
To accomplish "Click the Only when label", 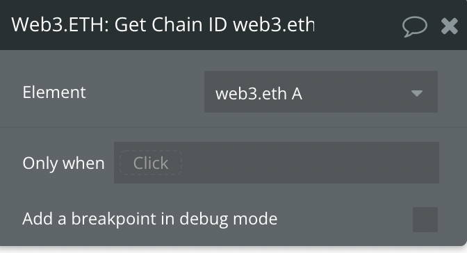I will 63,163.
